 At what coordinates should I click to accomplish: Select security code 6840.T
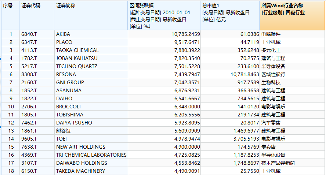pos(29,34)
